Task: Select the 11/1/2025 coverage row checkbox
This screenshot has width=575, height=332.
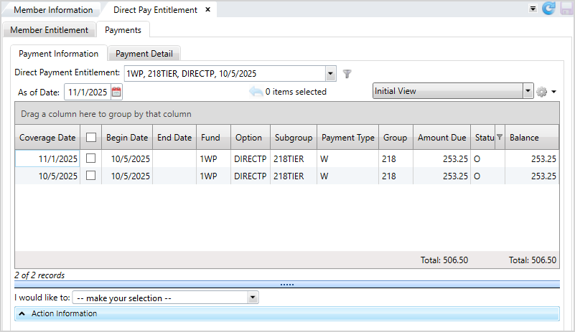Action: coord(91,158)
